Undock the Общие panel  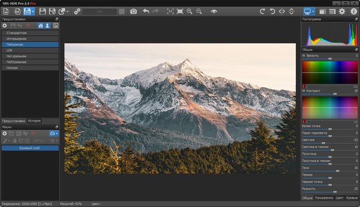356,49
